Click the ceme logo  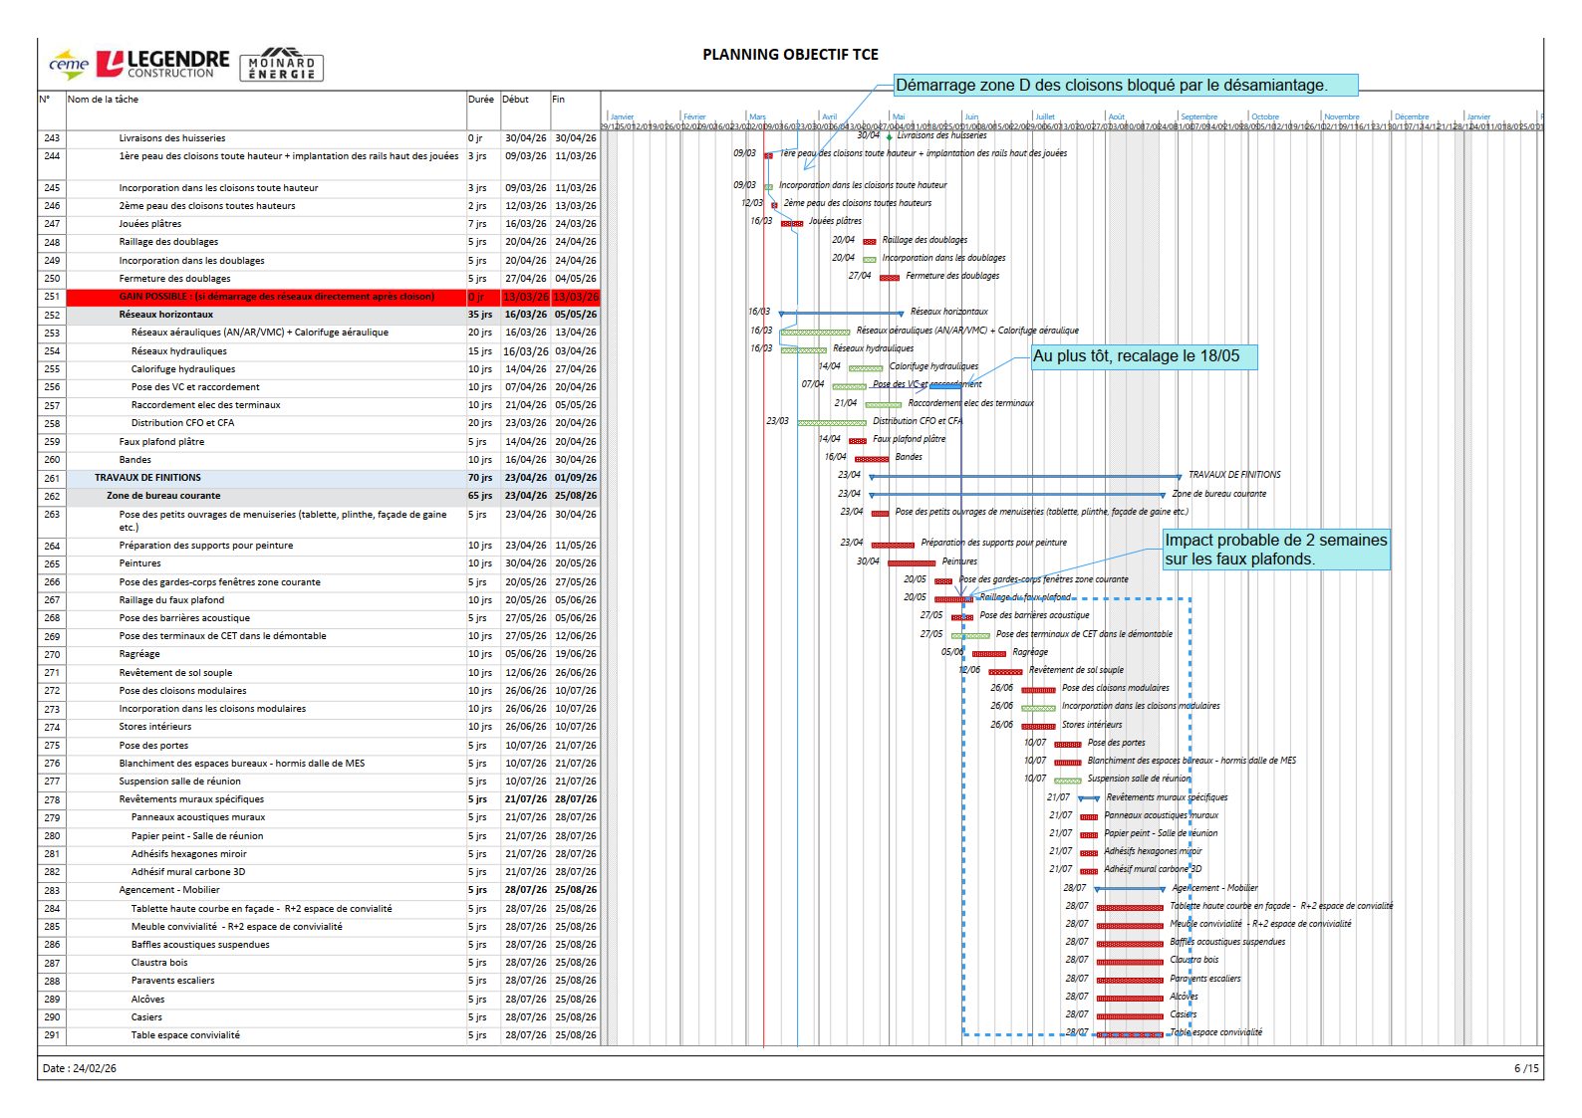[x=68, y=65]
